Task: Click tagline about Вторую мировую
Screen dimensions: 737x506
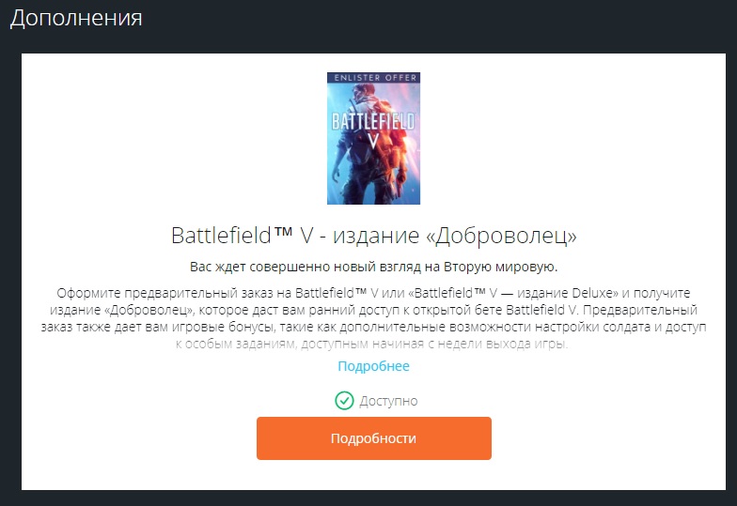Action: coord(374,267)
